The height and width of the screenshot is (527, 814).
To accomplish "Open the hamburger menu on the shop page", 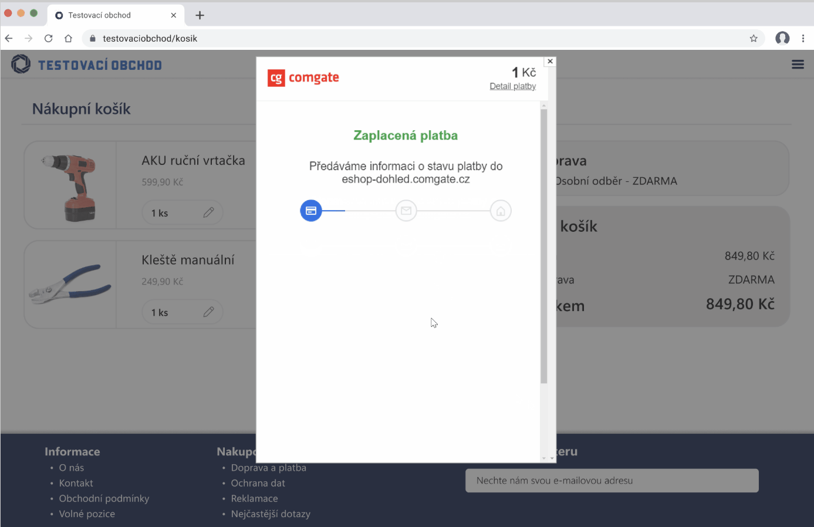I will coord(798,65).
